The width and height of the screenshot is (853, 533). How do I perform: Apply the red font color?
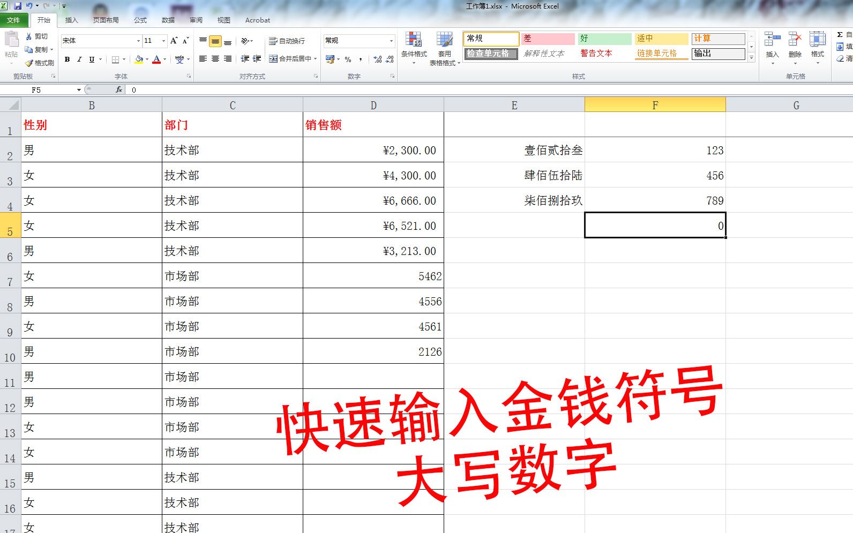point(156,59)
